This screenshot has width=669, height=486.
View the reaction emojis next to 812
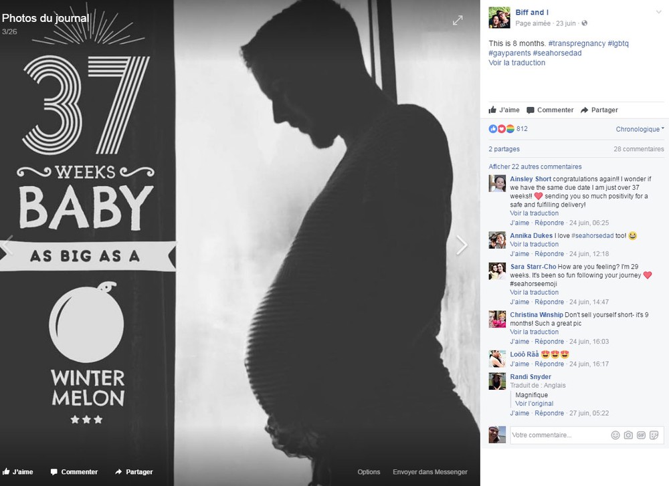click(501, 129)
